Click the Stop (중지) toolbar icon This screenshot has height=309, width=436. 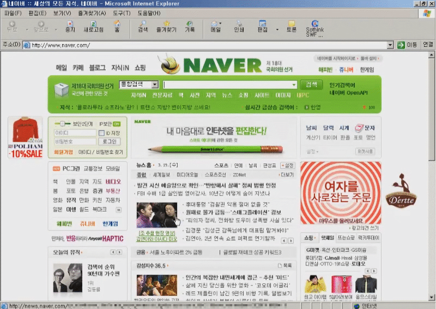coord(70,25)
